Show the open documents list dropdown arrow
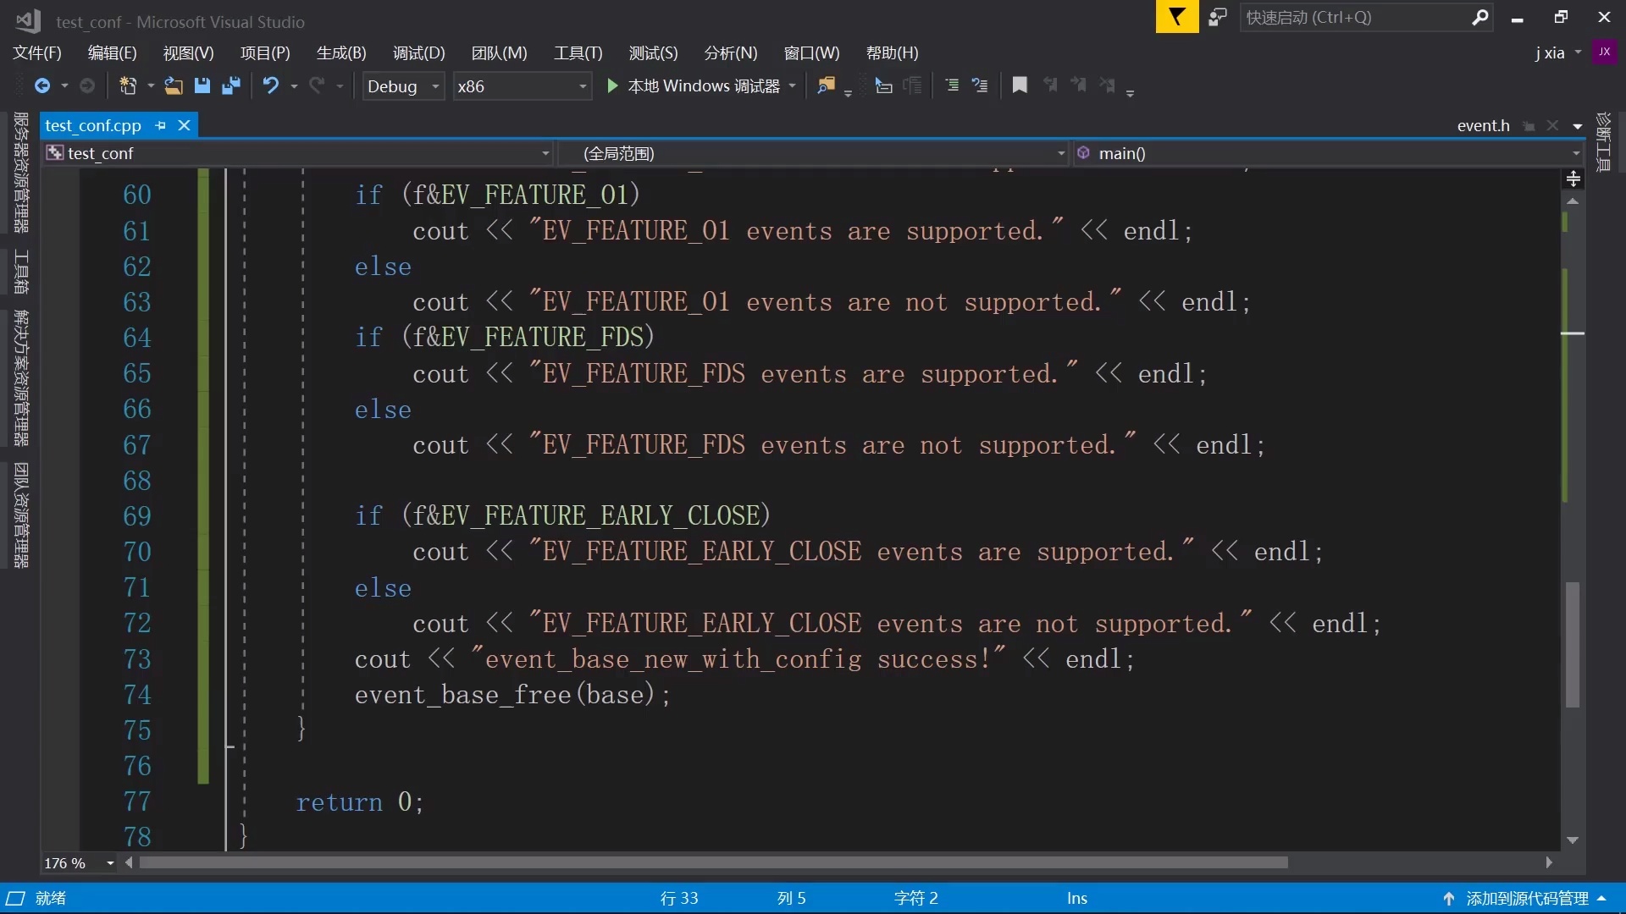Image resolution: width=1626 pixels, height=914 pixels. click(1577, 126)
